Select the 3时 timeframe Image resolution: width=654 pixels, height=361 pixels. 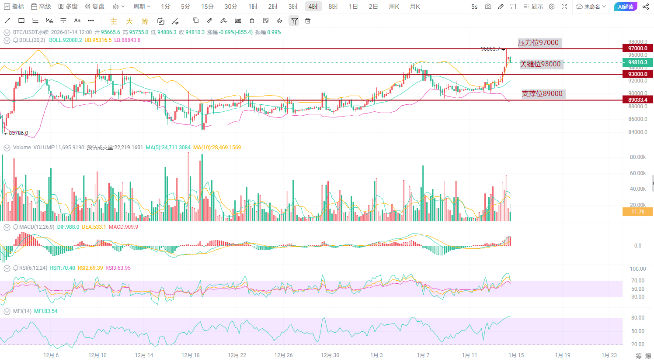(293, 7)
